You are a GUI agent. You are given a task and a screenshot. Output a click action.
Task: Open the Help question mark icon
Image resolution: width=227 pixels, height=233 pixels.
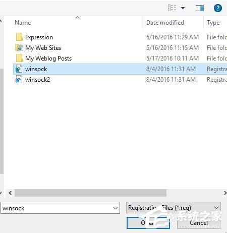click(218, 8)
